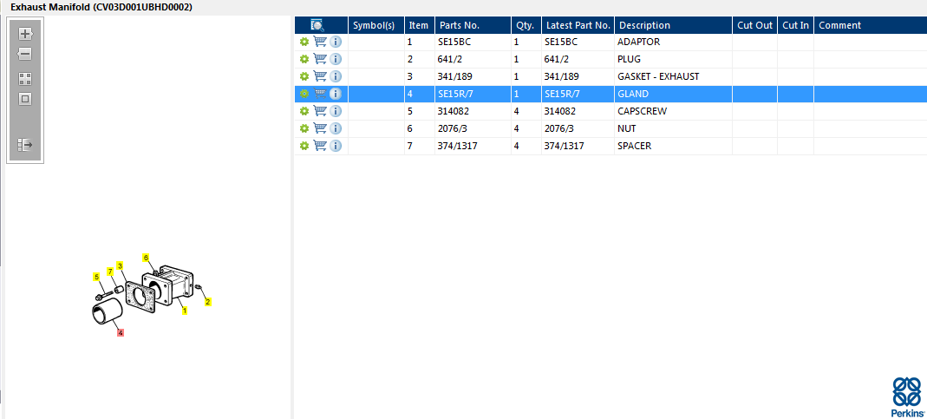Image resolution: width=927 pixels, height=419 pixels.
Task: Sort by Latest Part No. column header
Action: pyautogui.click(x=578, y=25)
